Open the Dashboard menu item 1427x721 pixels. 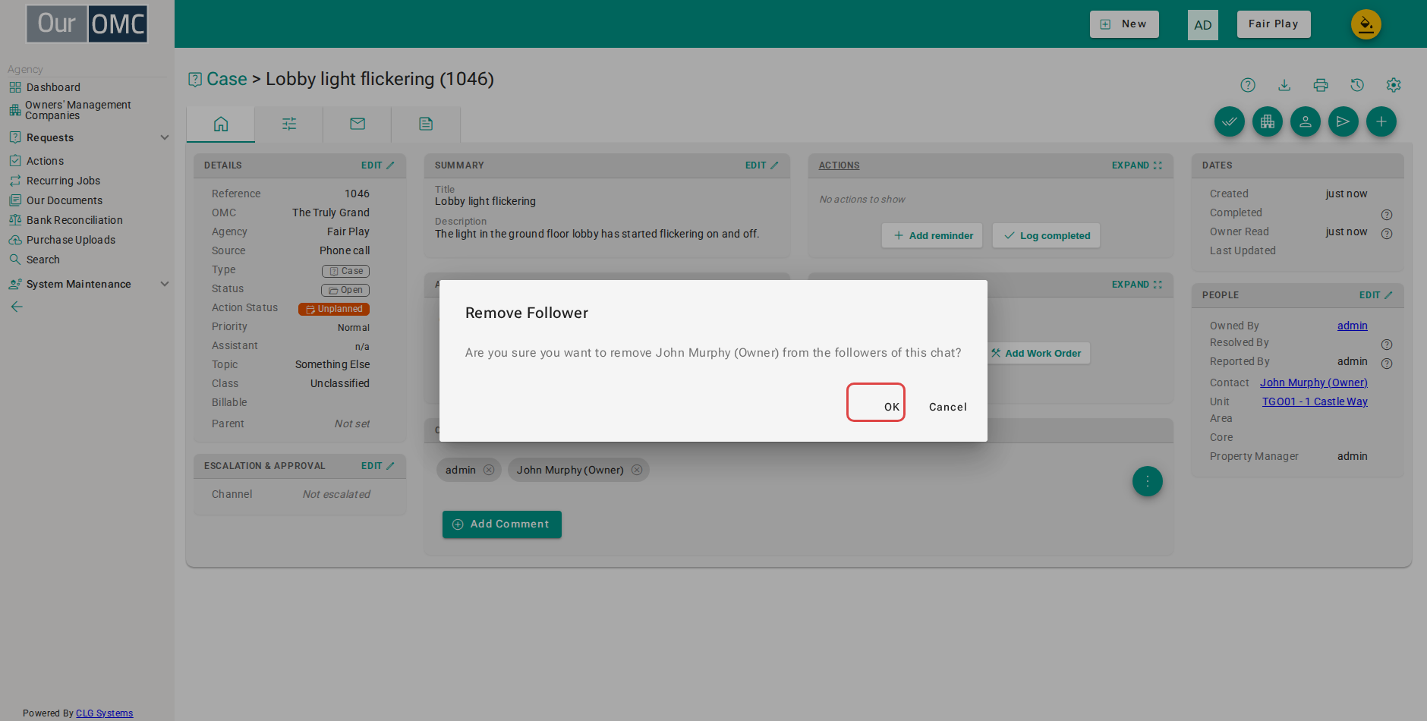(53, 87)
